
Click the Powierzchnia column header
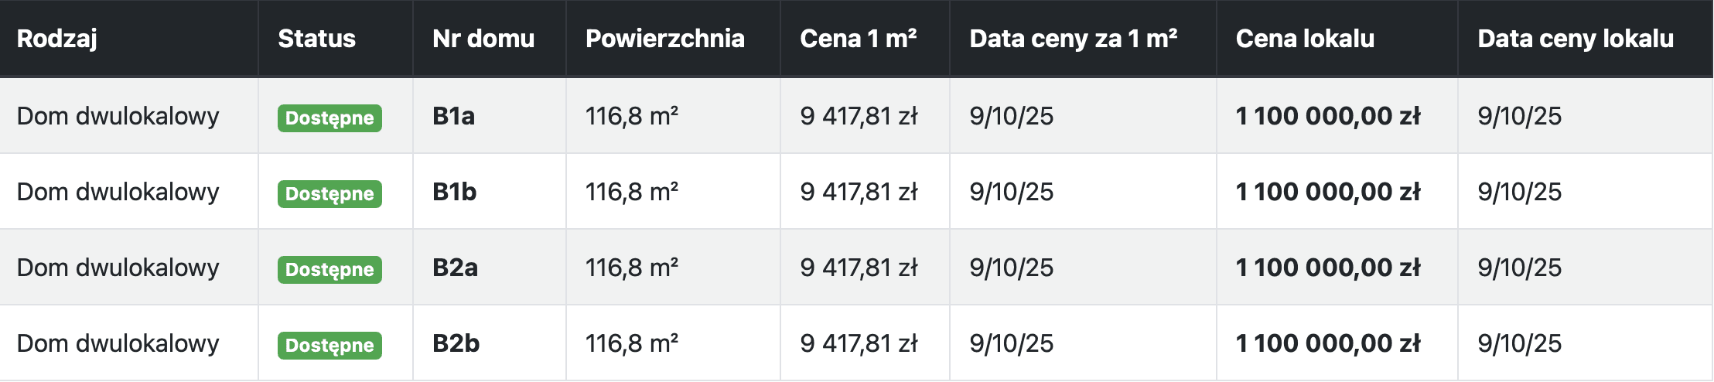click(664, 39)
